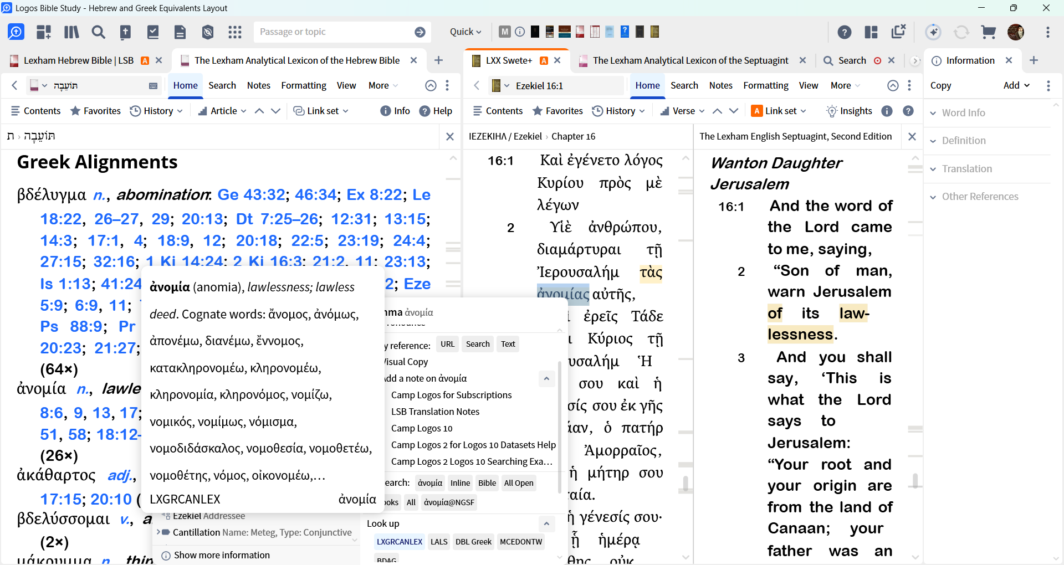Toggle Link set A in LXX panel
The height and width of the screenshot is (565, 1064).
click(x=779, y=111)
